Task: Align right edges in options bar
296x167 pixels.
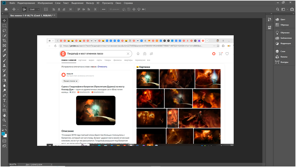Action: pyautogui.click(x=64, y=9)
